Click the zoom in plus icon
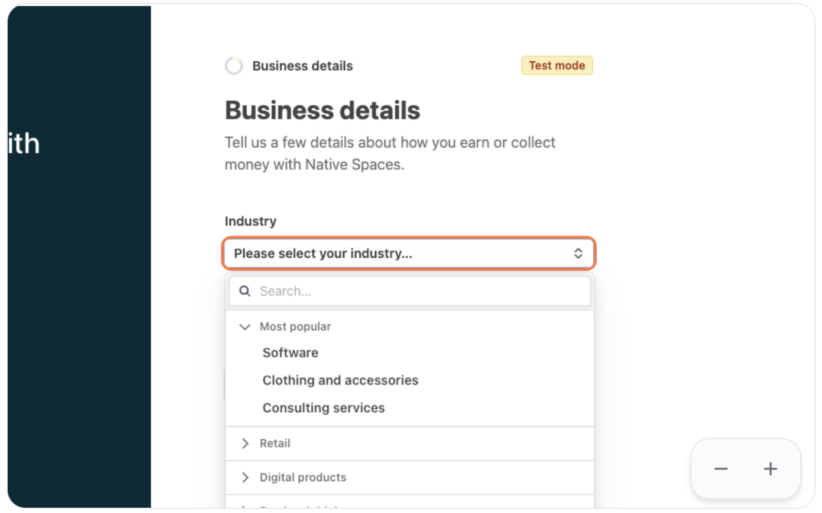This screenshot has width=822, height=513. click(x=770, y=469)
